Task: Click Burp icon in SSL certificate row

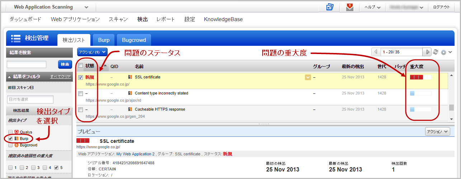Action: (130, 77)
